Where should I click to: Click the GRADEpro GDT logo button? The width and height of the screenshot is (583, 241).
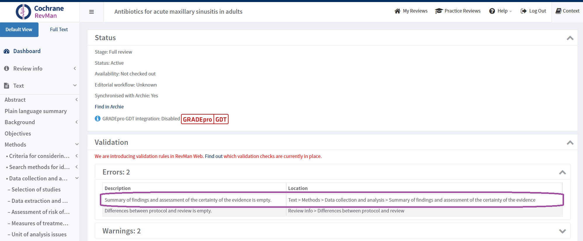coord(205,119)
